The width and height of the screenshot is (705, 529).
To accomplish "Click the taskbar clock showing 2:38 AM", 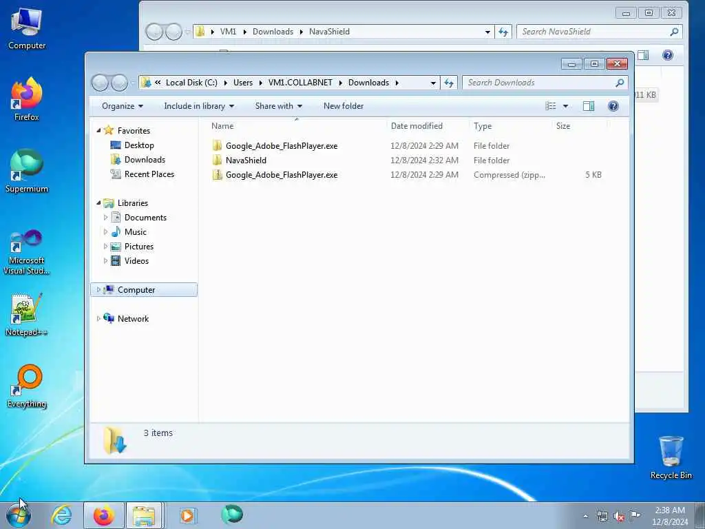I will [x=669, y=516].
